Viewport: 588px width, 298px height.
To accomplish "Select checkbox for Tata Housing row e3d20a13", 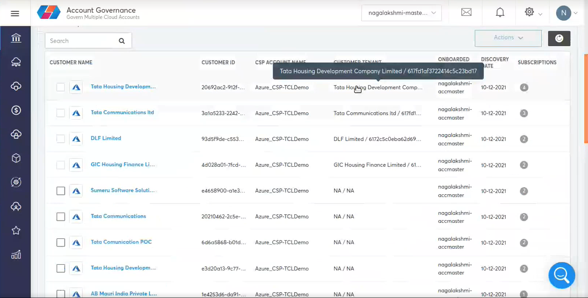I will click(61, 268).
